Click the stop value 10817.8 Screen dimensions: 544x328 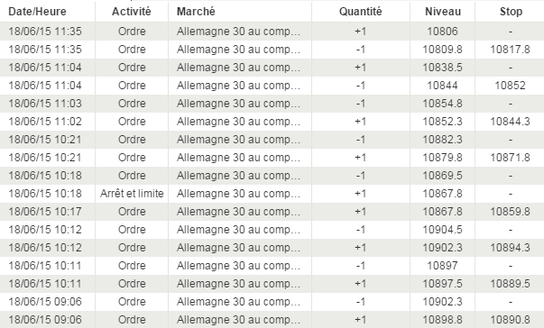tap(510, 50)
